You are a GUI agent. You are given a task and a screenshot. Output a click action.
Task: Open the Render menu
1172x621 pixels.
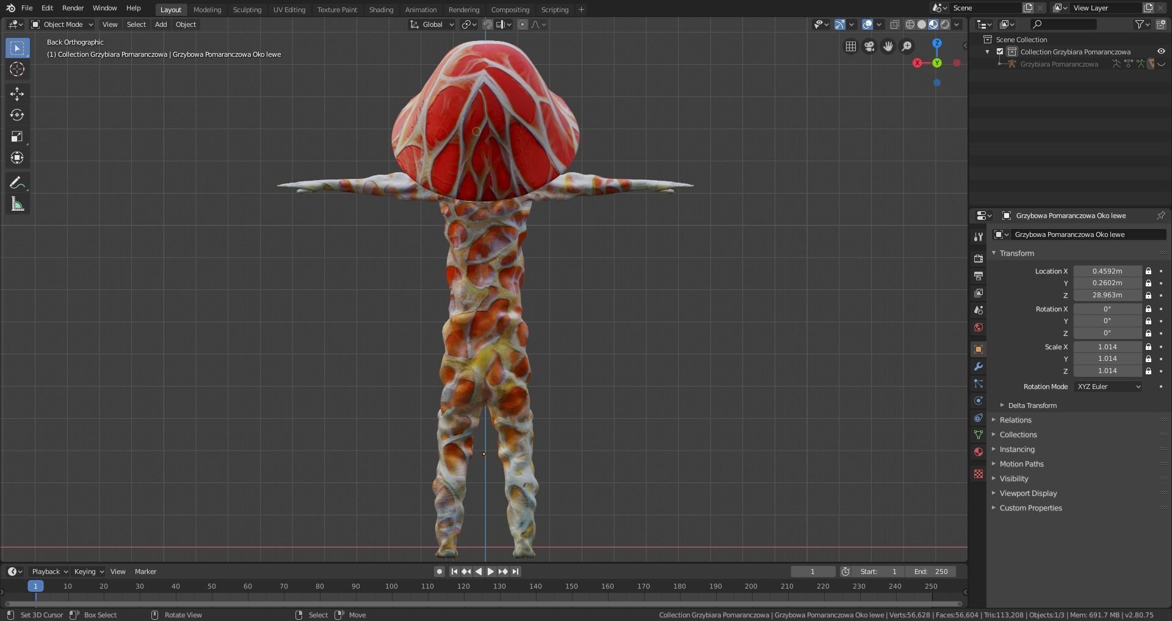73,8
